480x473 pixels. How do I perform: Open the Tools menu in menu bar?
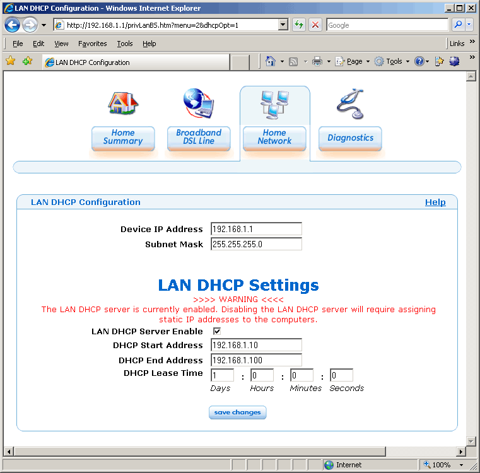point(125,44)
